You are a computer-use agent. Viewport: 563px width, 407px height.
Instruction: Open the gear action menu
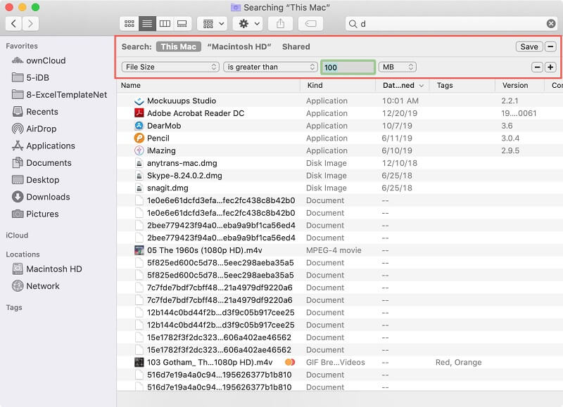249,24
